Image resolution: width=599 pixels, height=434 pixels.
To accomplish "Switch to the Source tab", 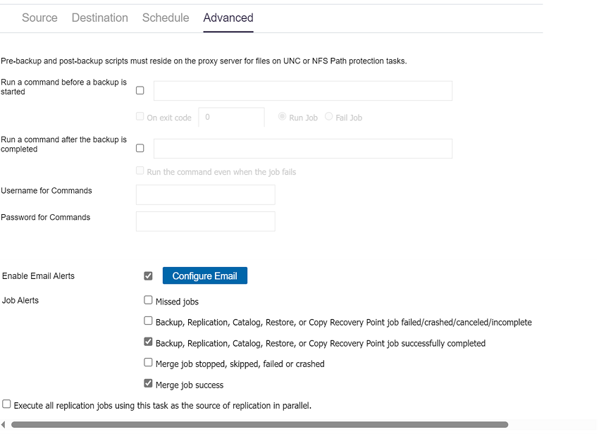I will (39, 18).
